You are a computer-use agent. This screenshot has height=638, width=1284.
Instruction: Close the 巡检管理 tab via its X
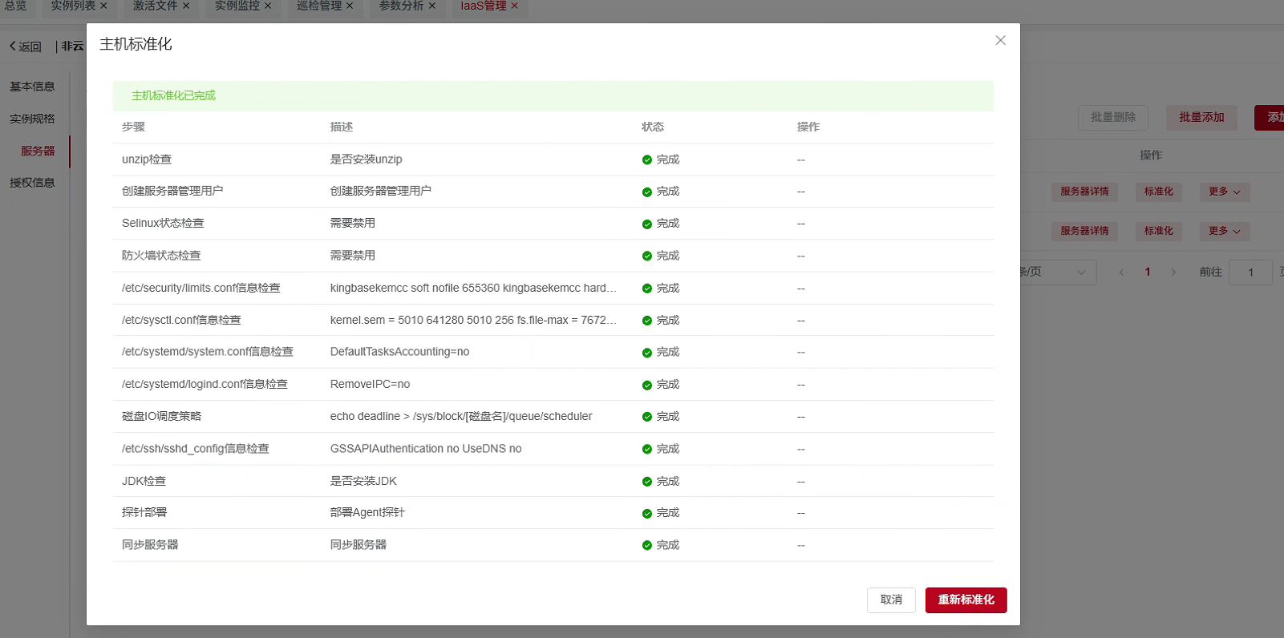pos(350,6)
